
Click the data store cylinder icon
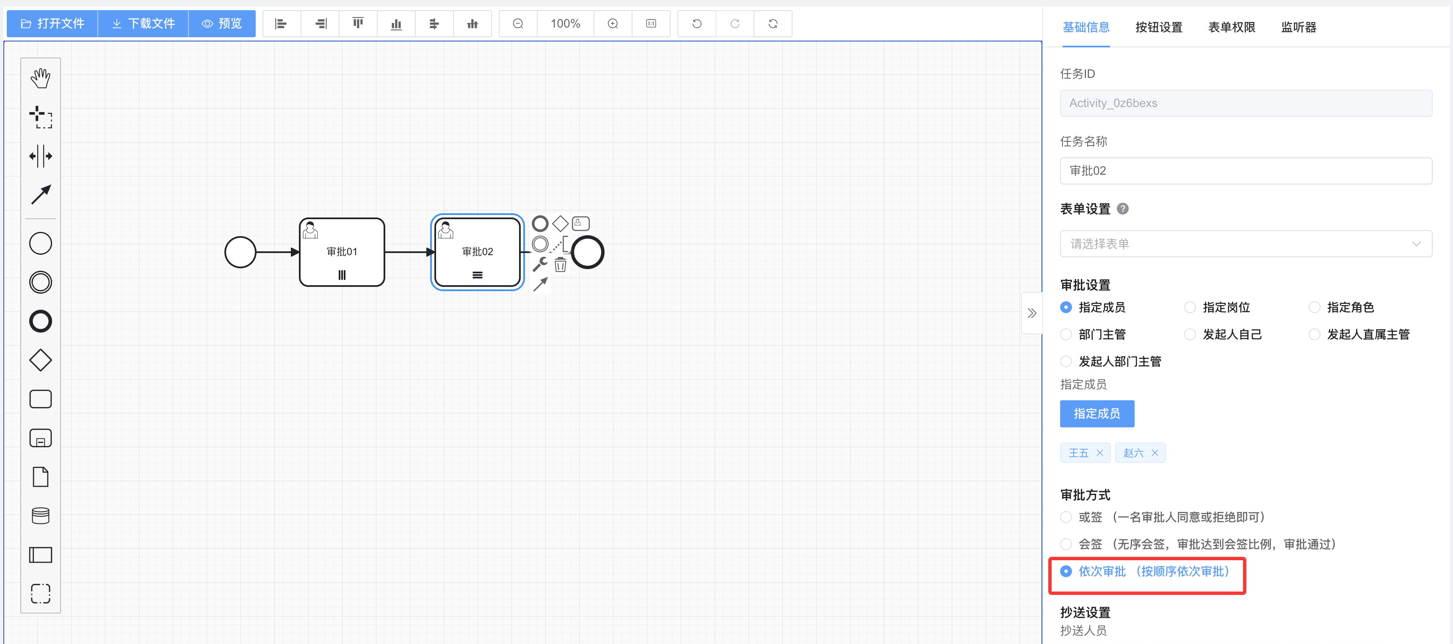pyautogui.click(x=40, y=515)
